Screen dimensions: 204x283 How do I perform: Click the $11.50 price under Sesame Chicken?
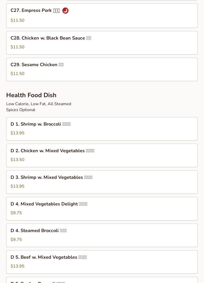pos(18,74)
